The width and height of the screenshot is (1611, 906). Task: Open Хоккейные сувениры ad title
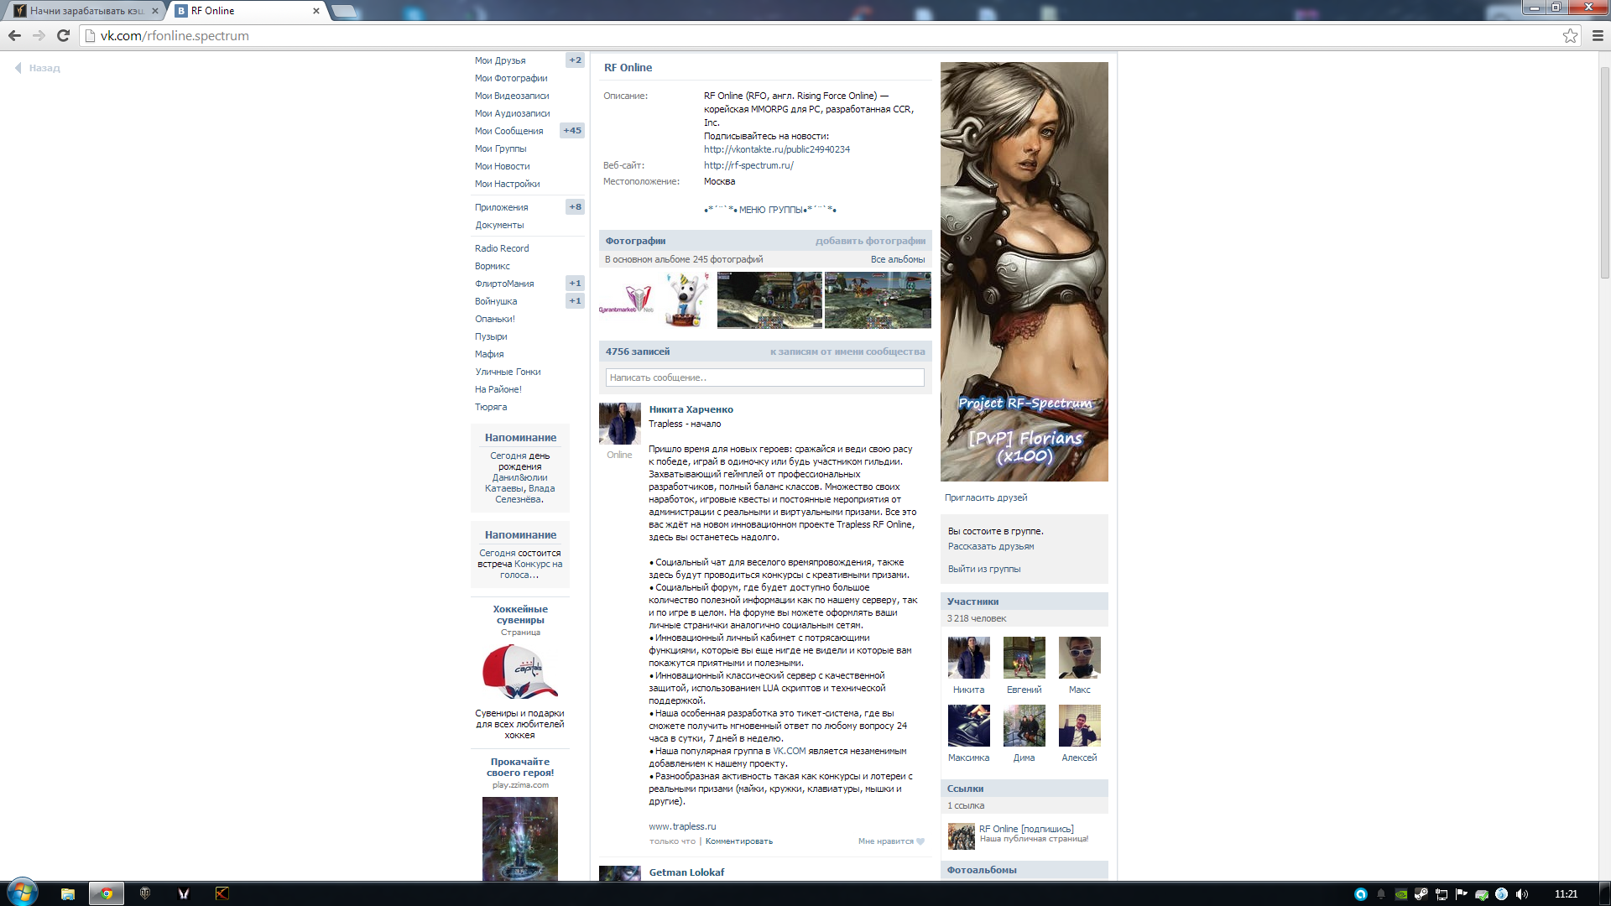coord(520,615)
